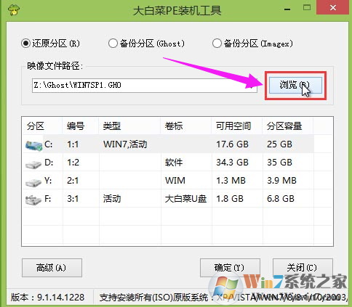Click the 6.8 GB capacity value
The width and height of the screenshot is (352, 307).
click(x=281, y=199)
